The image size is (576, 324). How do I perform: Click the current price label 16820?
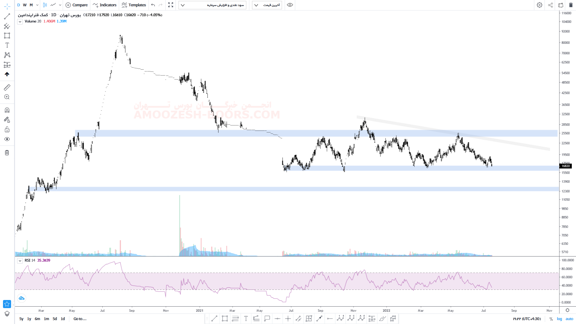[x=565, y=166]
